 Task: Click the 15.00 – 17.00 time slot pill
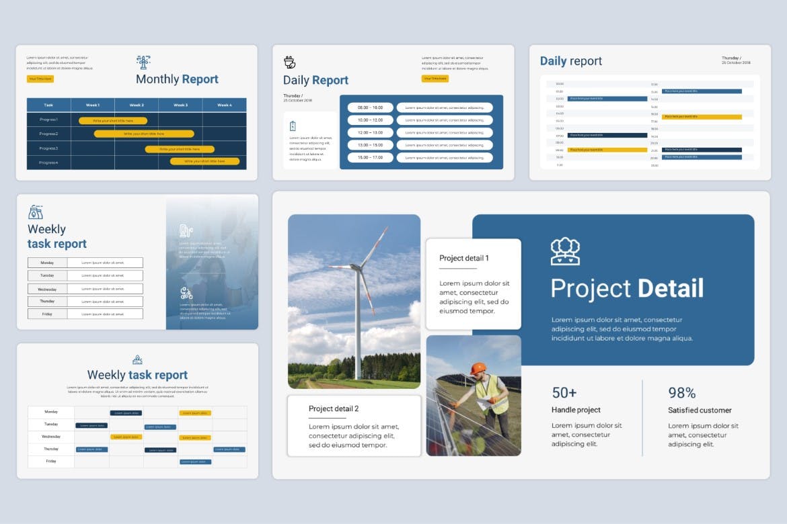371,158
